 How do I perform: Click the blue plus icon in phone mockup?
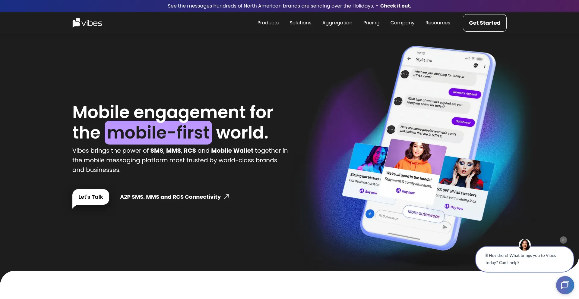pyautogui.click(x=370, y=214)
